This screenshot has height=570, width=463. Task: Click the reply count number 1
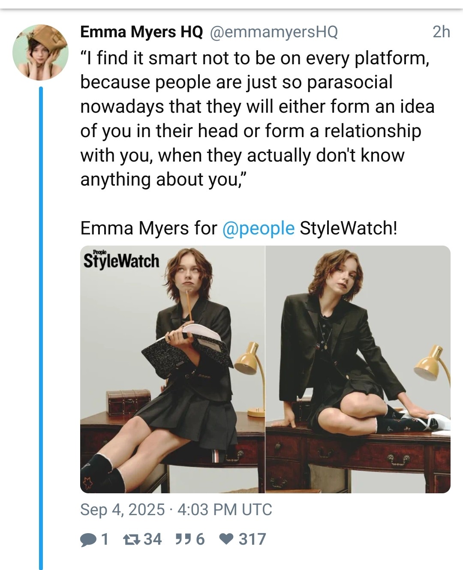(104, 539)
